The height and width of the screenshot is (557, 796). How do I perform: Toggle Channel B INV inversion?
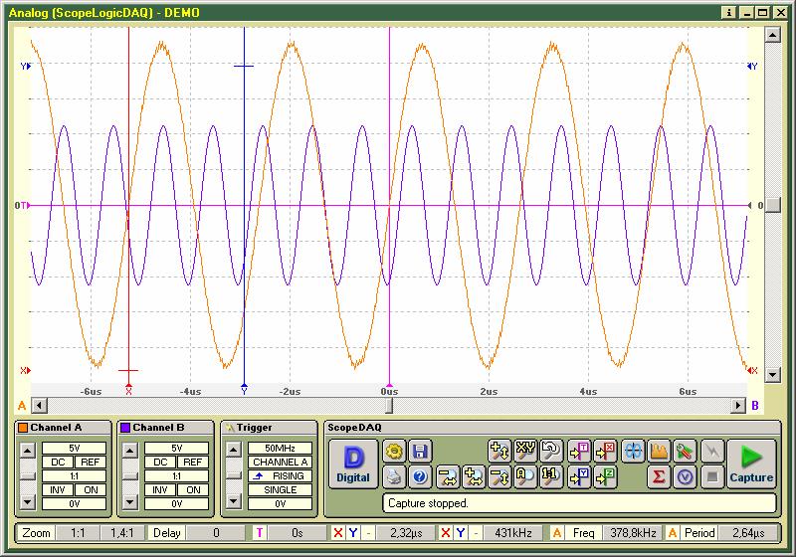pyautogui.click(x=160, y=490)
